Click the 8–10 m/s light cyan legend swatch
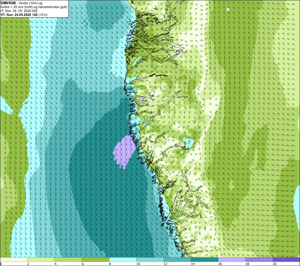 pos(123,260)
